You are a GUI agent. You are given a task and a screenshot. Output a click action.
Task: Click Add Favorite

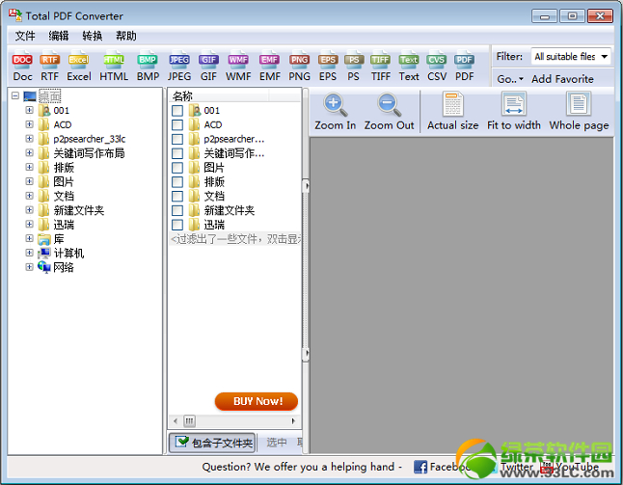562,79
